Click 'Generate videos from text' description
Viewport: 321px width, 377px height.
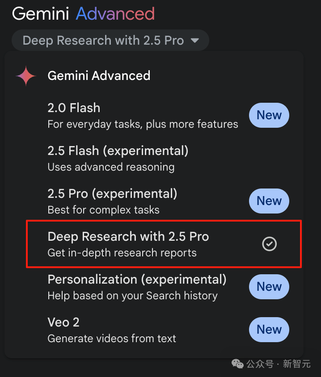[x=112, y=339]
